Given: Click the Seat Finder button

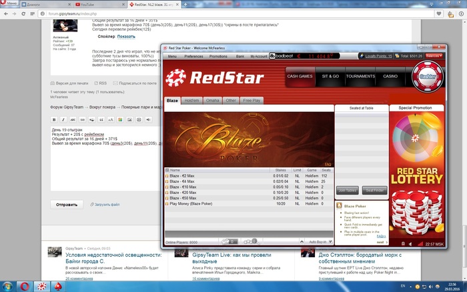Looking at the screenshot, I should [x=375, y=190].
